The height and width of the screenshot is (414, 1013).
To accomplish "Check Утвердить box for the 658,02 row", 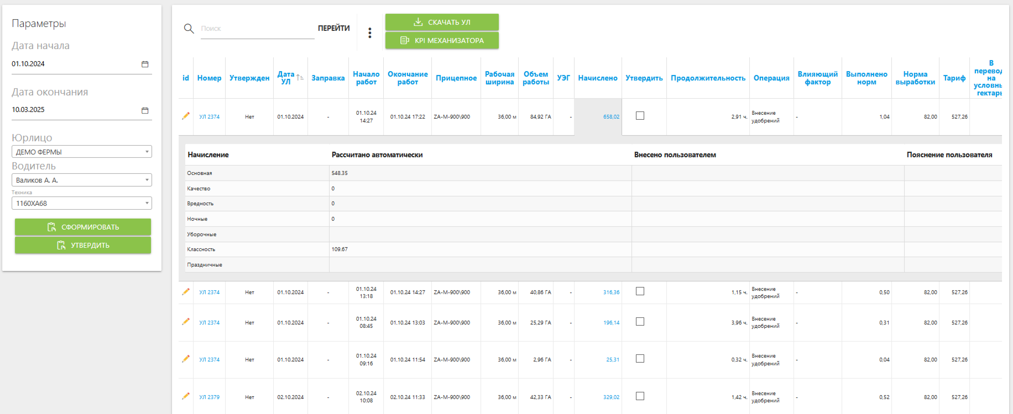I will [640, 116].
